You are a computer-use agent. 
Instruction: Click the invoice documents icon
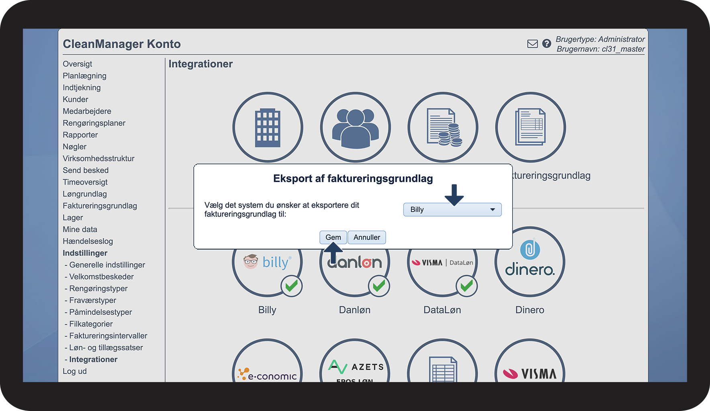pyautogui.click(x=530, y=127)
